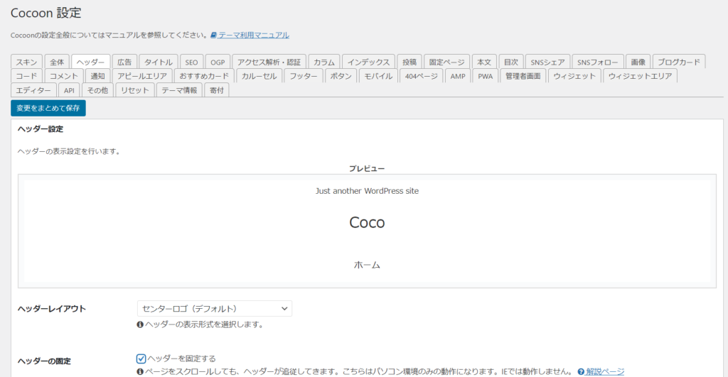Switch to the モバイル tab

pyautogui.click(x=378, y=76)
